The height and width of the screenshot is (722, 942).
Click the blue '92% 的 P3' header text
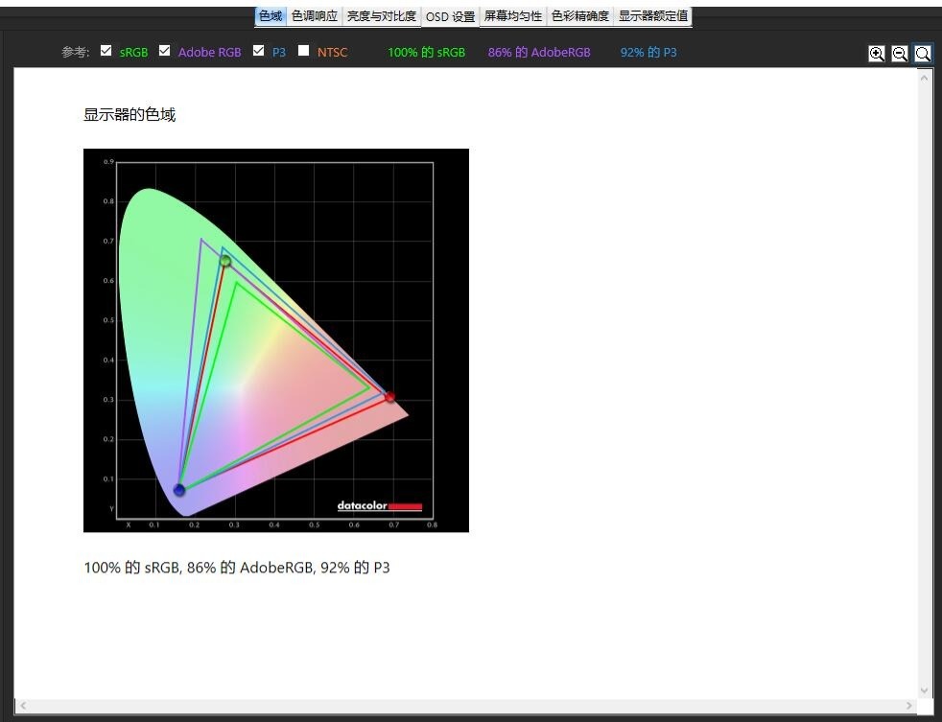pyautogui.click(x=648, y=53)
